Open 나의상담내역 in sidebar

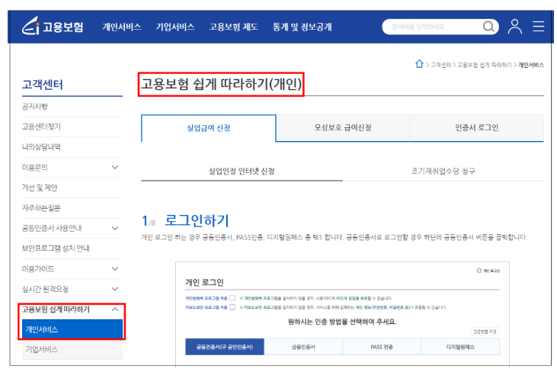[x=41, y=147]
